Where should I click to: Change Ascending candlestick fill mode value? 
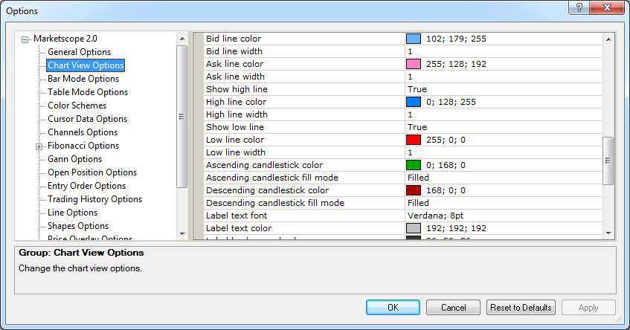(504, 178)
